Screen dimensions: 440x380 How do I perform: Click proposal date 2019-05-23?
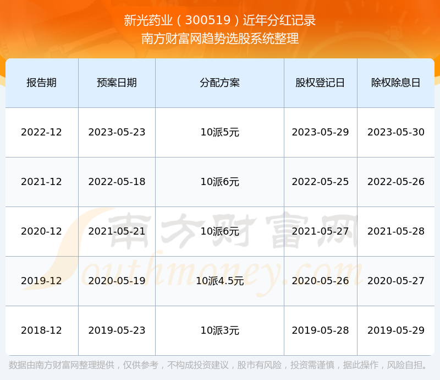point(117,330)
